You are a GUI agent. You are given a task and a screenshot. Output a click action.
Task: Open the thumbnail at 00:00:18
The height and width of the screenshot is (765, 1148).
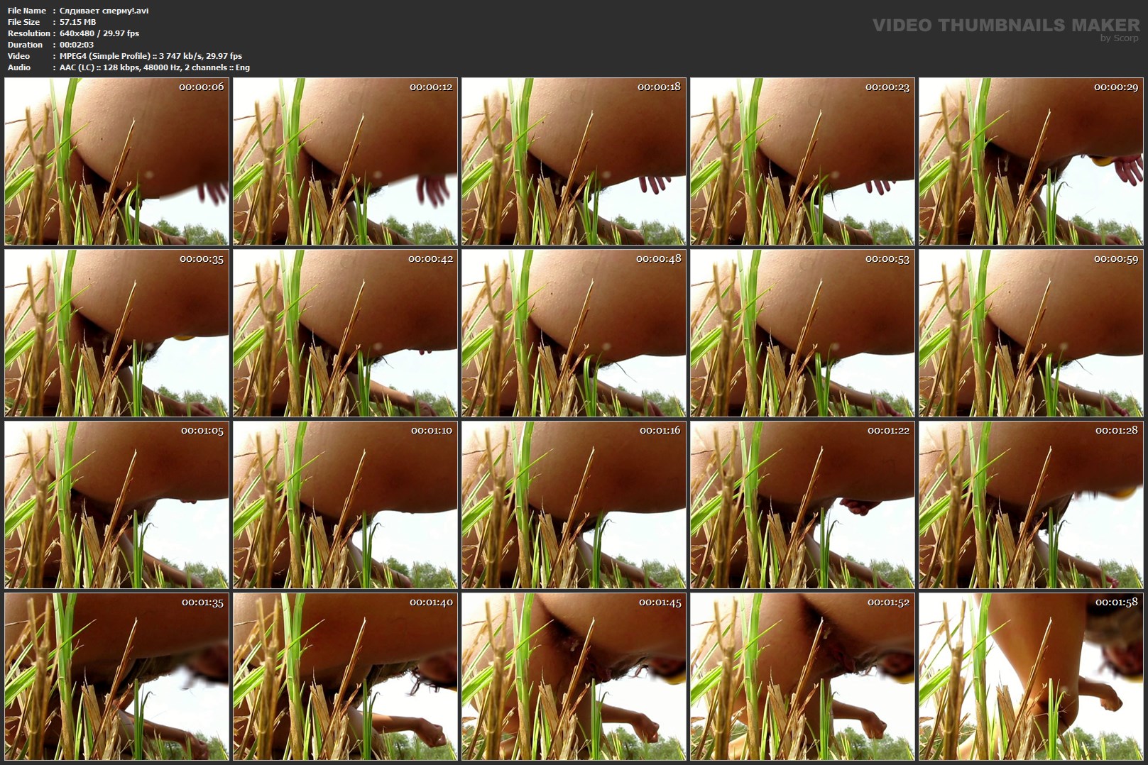(574, 162)
